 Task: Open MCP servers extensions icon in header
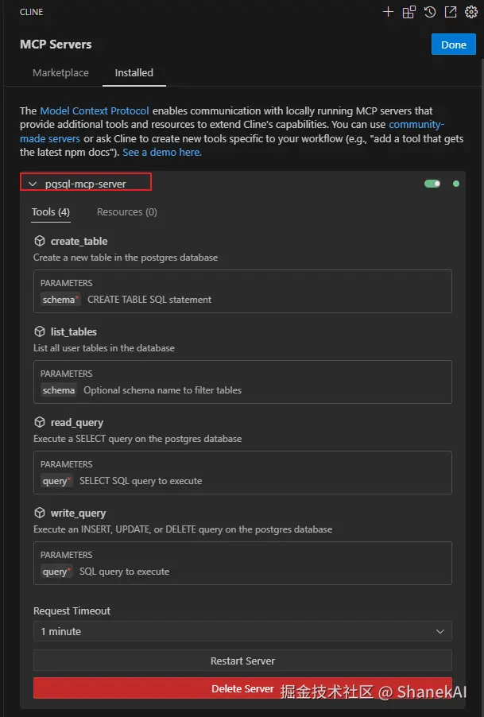click(x=408, y=12)
